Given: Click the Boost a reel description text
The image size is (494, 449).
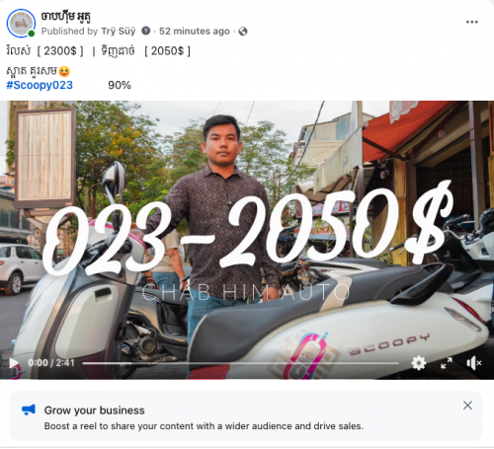Looking at the screenshot, I should (x=204, y=426).
